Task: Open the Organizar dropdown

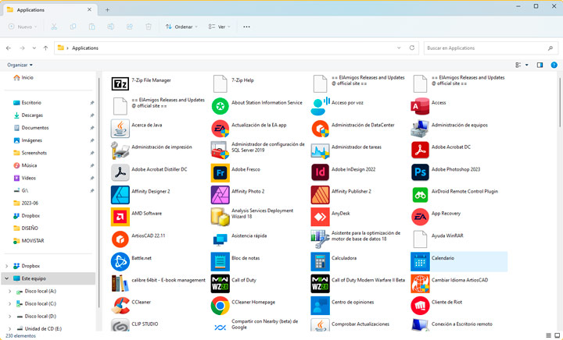Action: (20, 65)
